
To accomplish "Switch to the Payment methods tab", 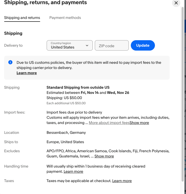I will (x=65, y=18).
